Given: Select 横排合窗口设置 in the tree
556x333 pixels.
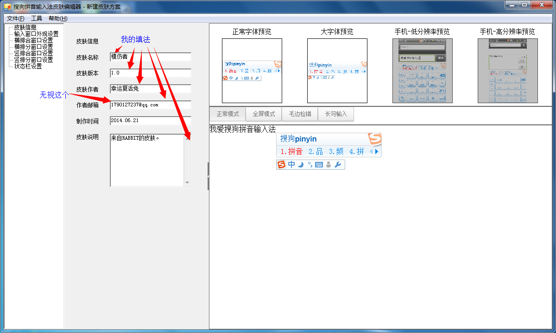Looking at the screenshot, I should [x=34, y=40].
